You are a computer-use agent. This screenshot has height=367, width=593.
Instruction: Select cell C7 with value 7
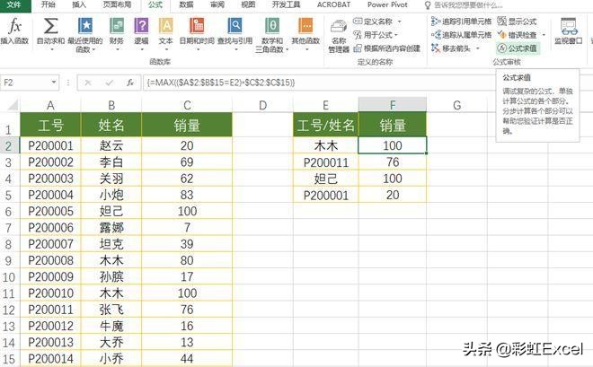tap(187, 228)
